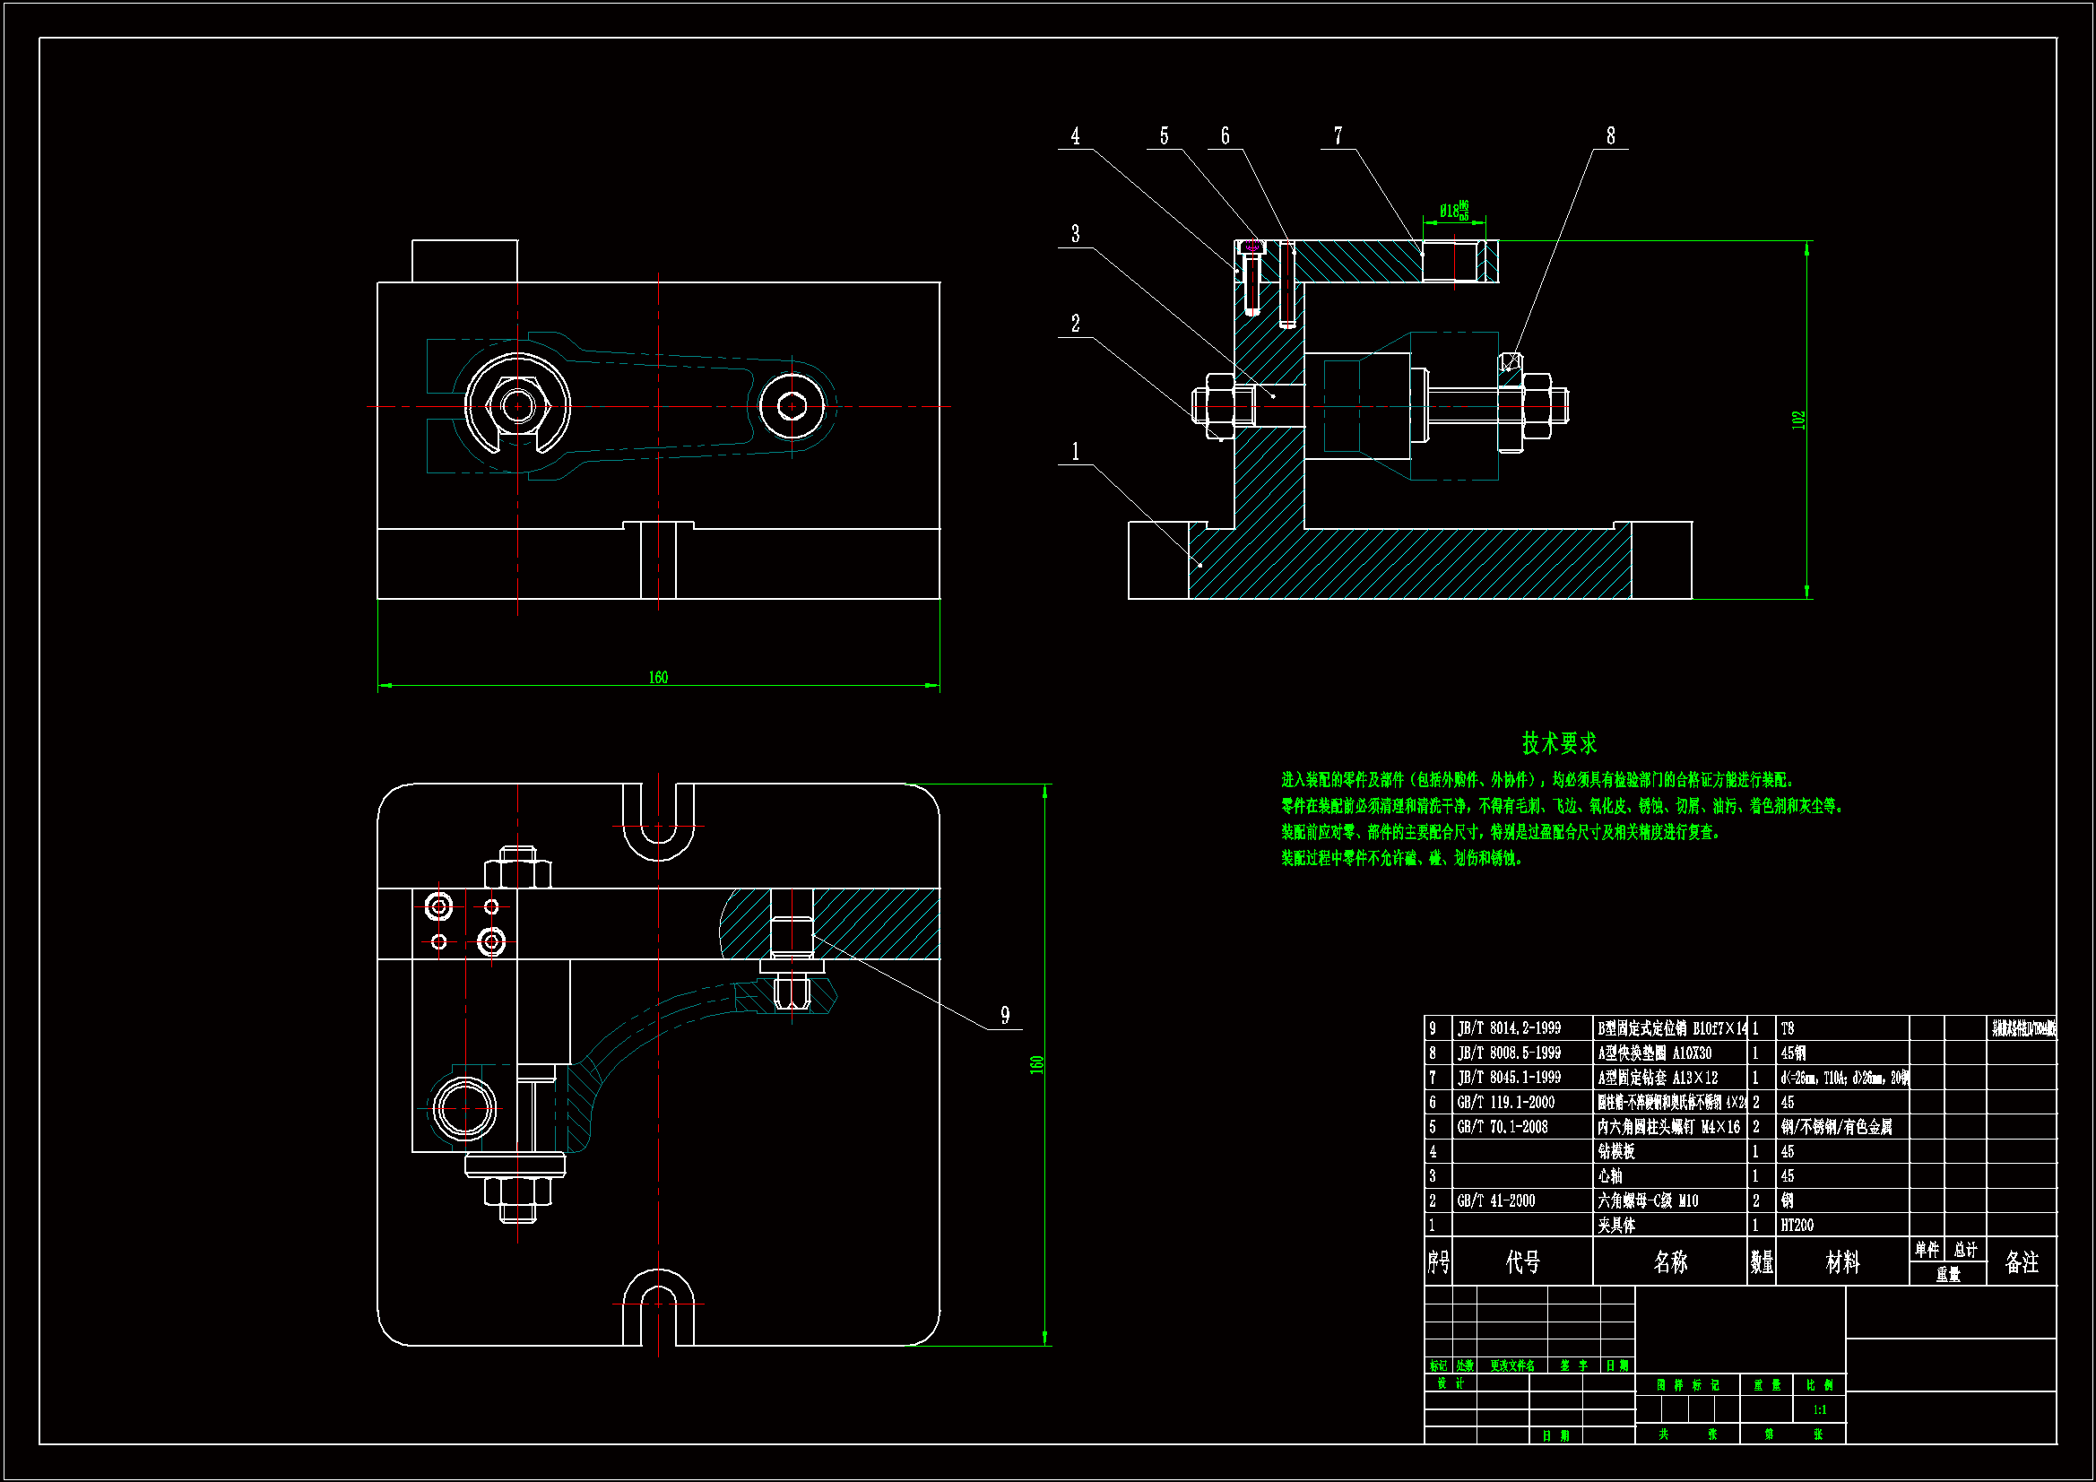Viewport: 2096px width, 1482px height.
Task: Click the 1:1 scale value
Action: [x=1819, y=1410]
